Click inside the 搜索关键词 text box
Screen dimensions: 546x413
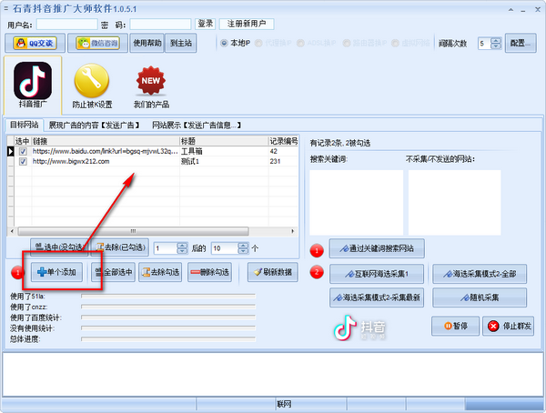coord(356,202)
